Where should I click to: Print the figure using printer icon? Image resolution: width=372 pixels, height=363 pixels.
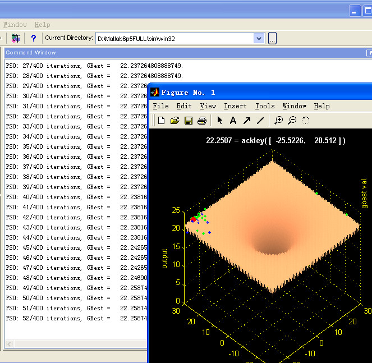pyautogui.click(x=202, y=121)
